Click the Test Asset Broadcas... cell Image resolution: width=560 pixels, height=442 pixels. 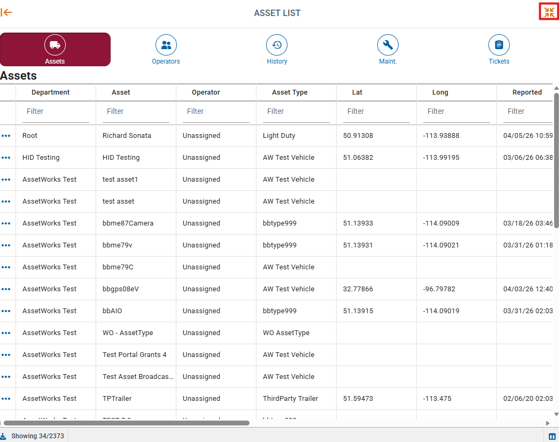[x=136, y=377]
